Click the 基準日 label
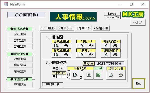This screenshot has width=150, height=93. click(x=89, y=64)
